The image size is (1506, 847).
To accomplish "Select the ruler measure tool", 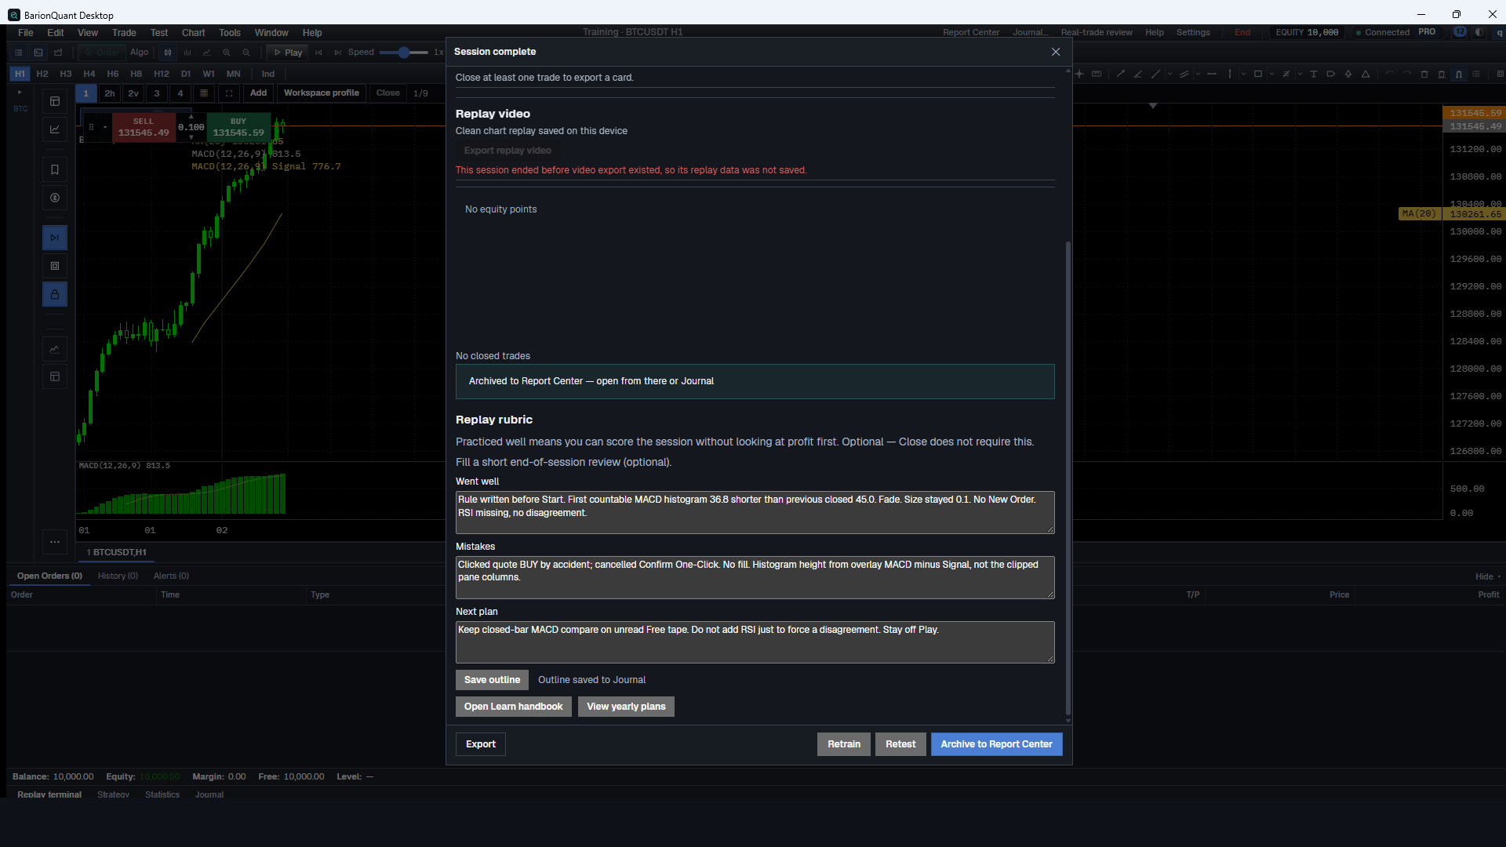I will click(1097, 74).
